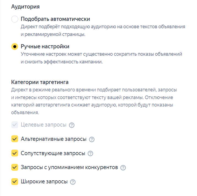
Task: Open help tooltip for Альтернативные запросы
Action: click(x=92, y=139)
